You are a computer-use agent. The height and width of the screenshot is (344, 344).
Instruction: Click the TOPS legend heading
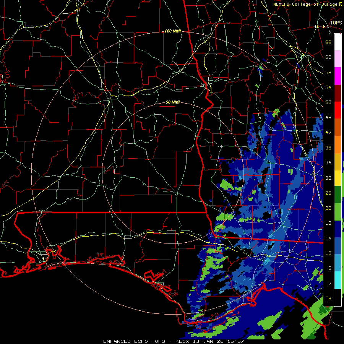336,23
